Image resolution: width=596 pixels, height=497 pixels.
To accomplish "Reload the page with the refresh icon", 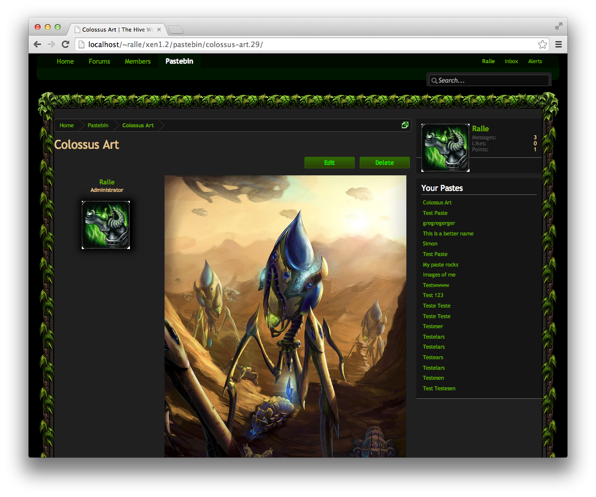I will click(65, 45).
